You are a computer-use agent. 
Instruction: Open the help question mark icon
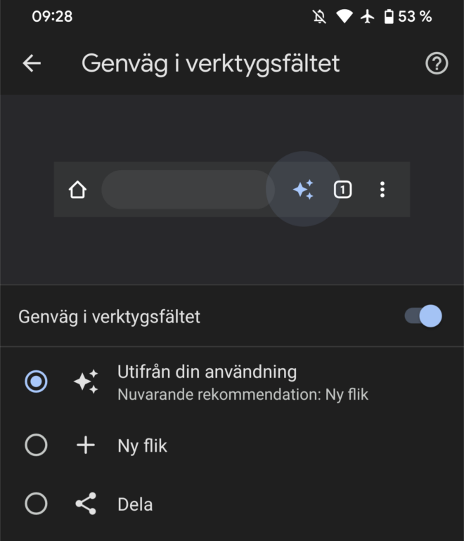click(437, 63)
